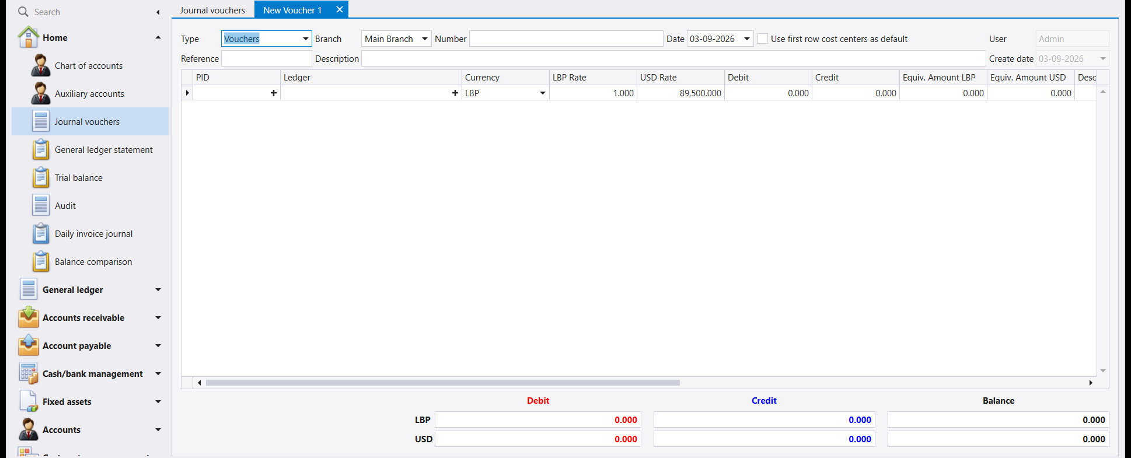The width and height of the screenshot is (1131, 458).
Task: Click the Audit document icon
Action: [40, 205]
